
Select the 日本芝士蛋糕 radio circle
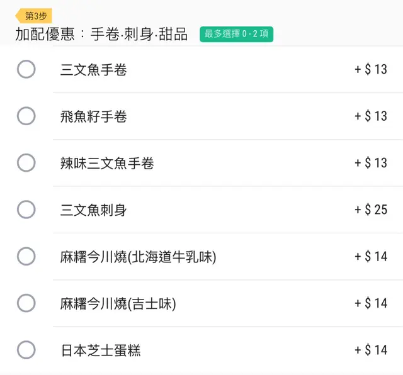click(26, 350)
